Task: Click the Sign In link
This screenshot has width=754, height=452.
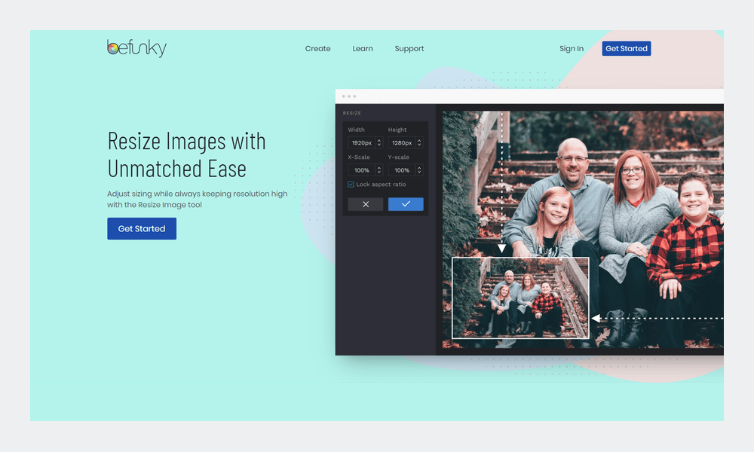Action: (x=572, y=48)
